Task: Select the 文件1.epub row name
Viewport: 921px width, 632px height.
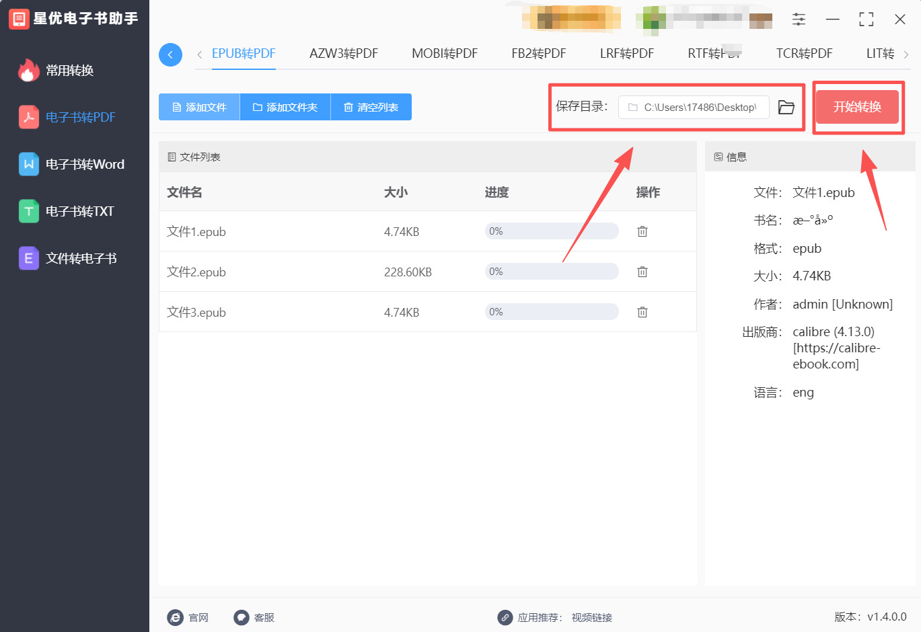Action: click(196, 232)
